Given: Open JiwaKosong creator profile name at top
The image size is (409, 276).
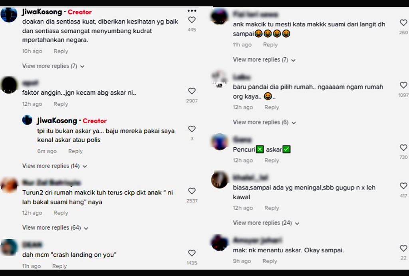Looking at the screenshot, I should tap(42, 12).
